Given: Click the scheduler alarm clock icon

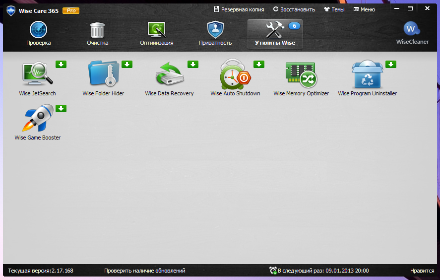Looking at the screenshot, I should coord(273,271).
